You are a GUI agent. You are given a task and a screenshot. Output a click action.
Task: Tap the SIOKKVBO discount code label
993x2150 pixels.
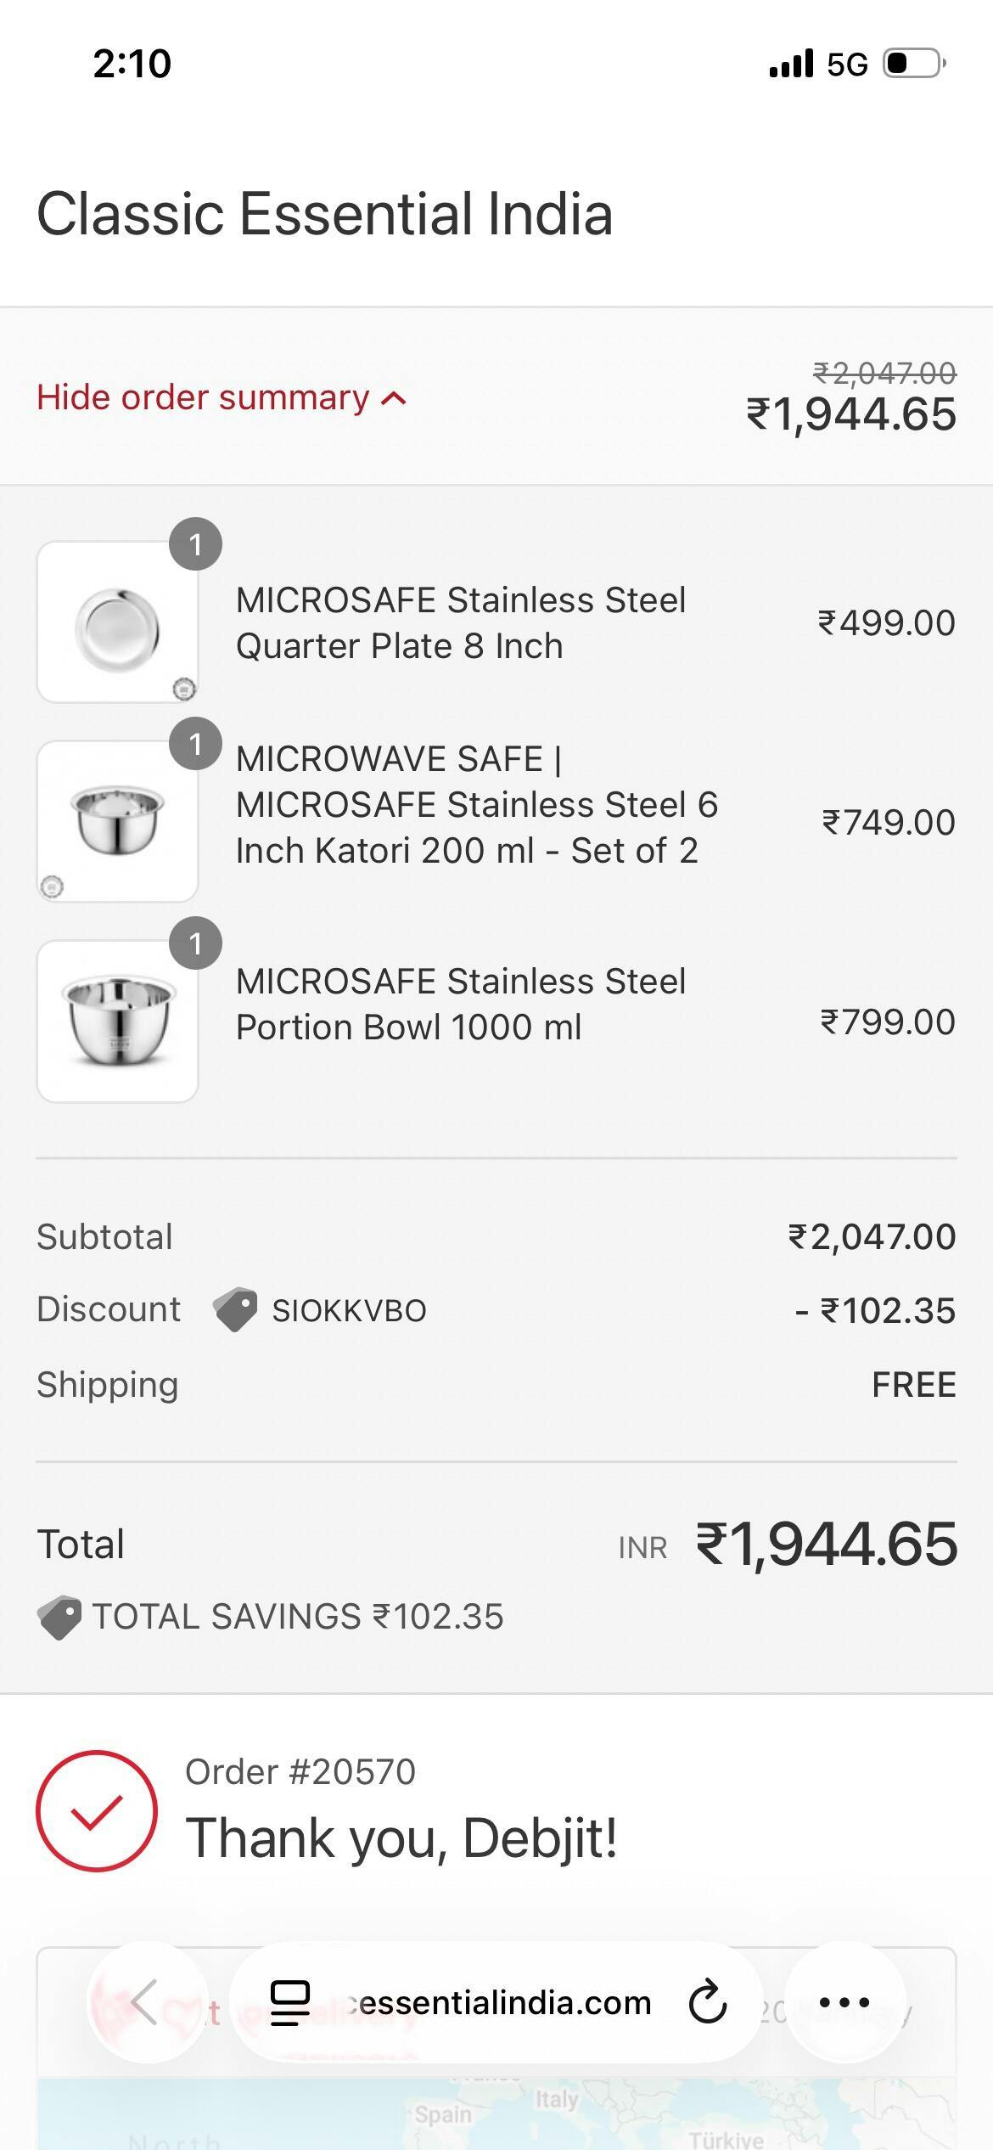[x=349, y=1310]
